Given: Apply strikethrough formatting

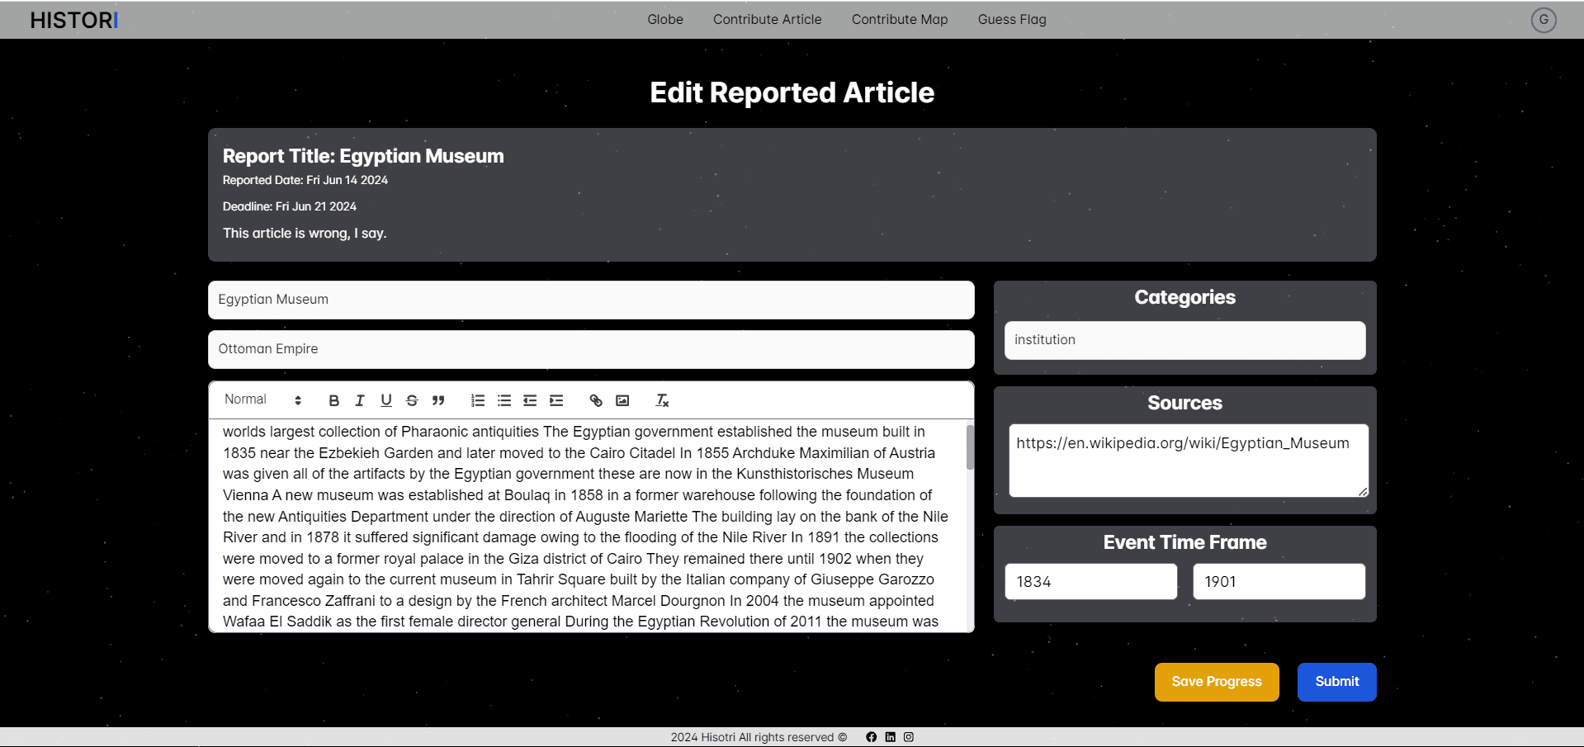Looking at the screenshot, I should click(412, 400).
